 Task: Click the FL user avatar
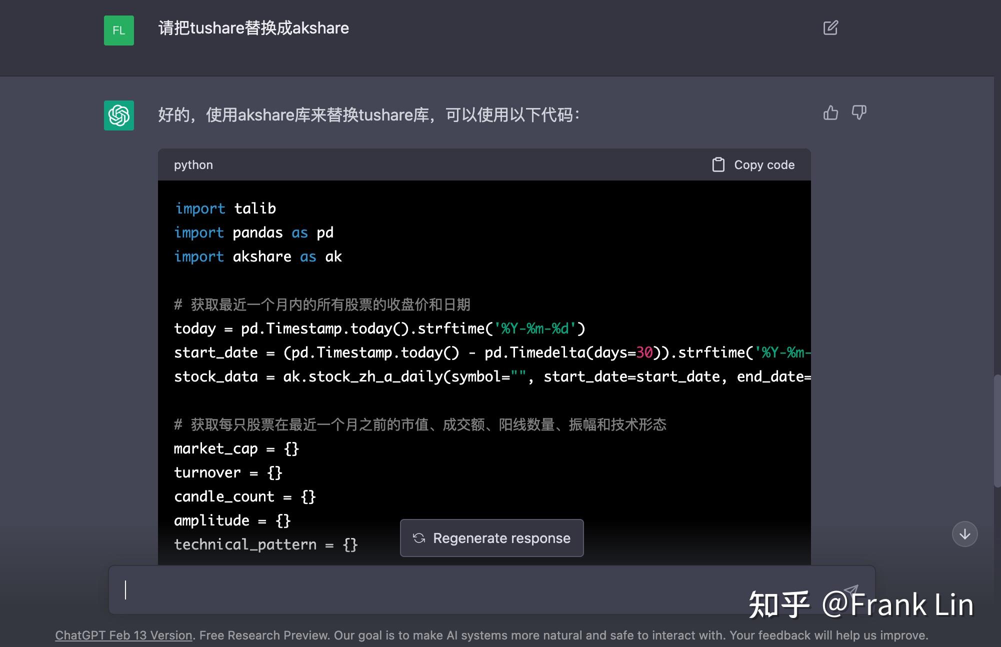click(119, 30)
